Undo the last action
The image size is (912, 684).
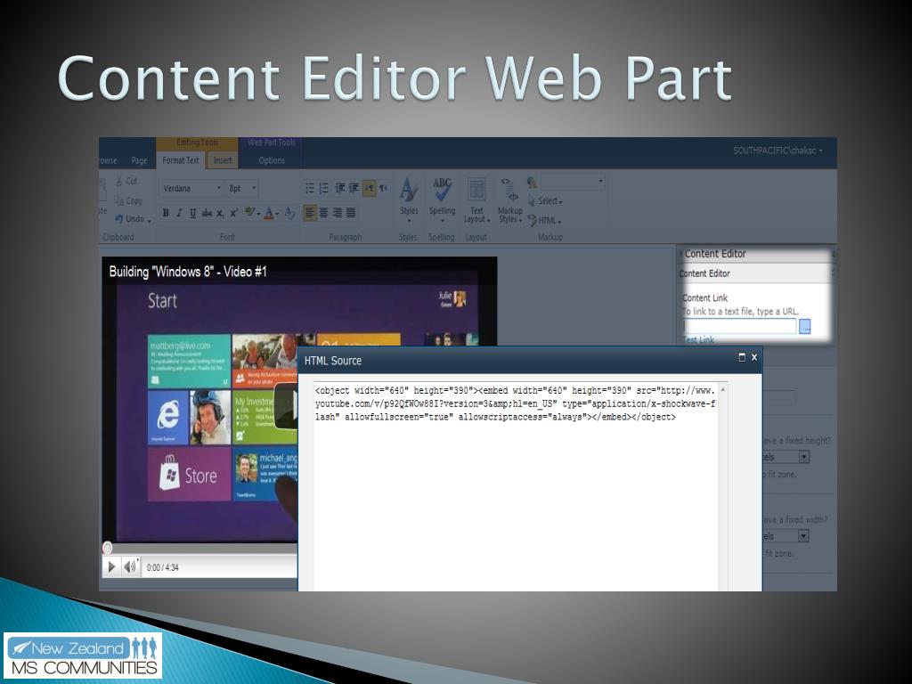pos(134,219)
